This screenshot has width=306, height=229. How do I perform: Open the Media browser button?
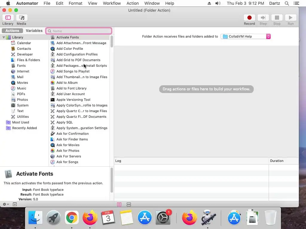[22, 18]
